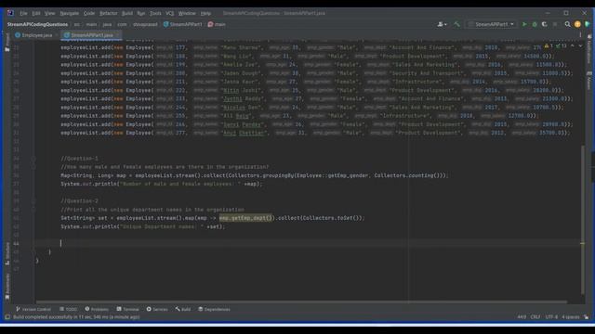
Task: Go to next highlighted error arrow
Action: (580, 46)
